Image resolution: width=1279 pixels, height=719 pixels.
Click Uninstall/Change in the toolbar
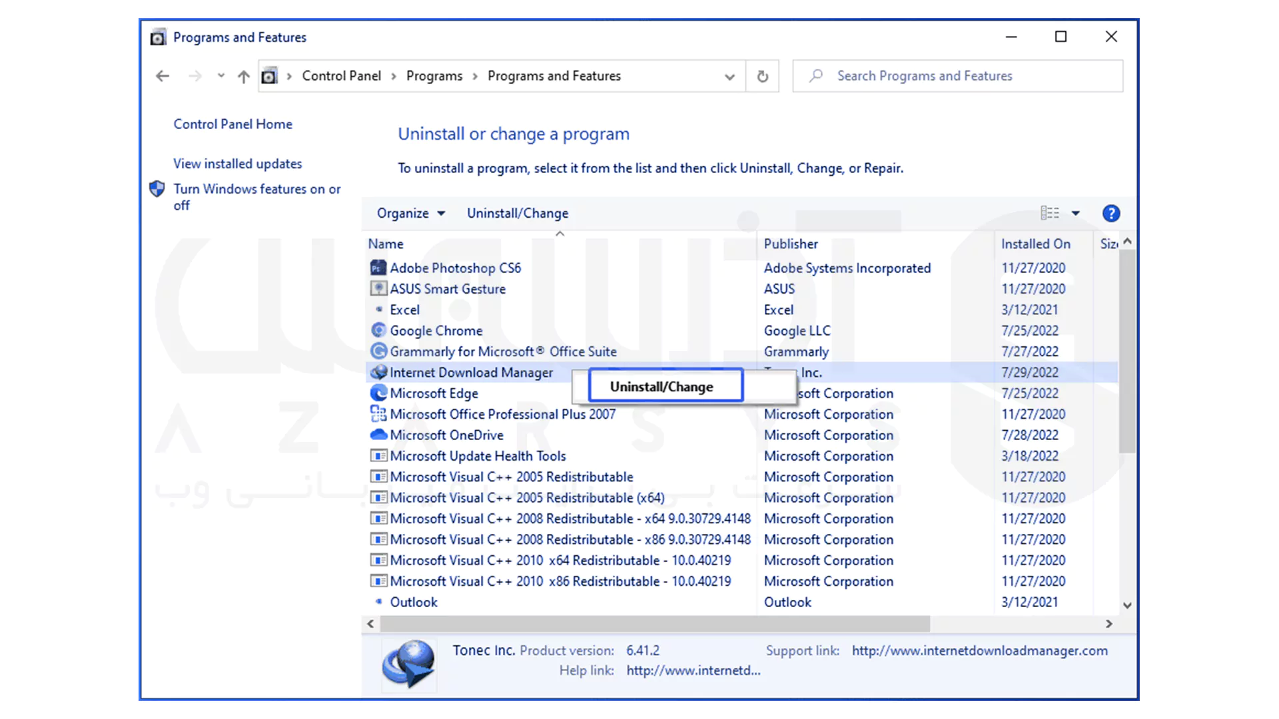[x=518, y=213]
